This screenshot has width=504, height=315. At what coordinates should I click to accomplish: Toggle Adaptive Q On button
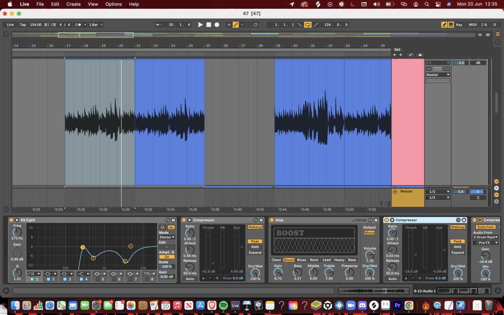pyautogui.click(x=167, y=257)
